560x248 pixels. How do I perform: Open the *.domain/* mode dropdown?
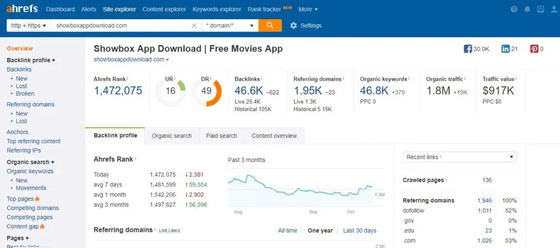[x=230, y=26]
